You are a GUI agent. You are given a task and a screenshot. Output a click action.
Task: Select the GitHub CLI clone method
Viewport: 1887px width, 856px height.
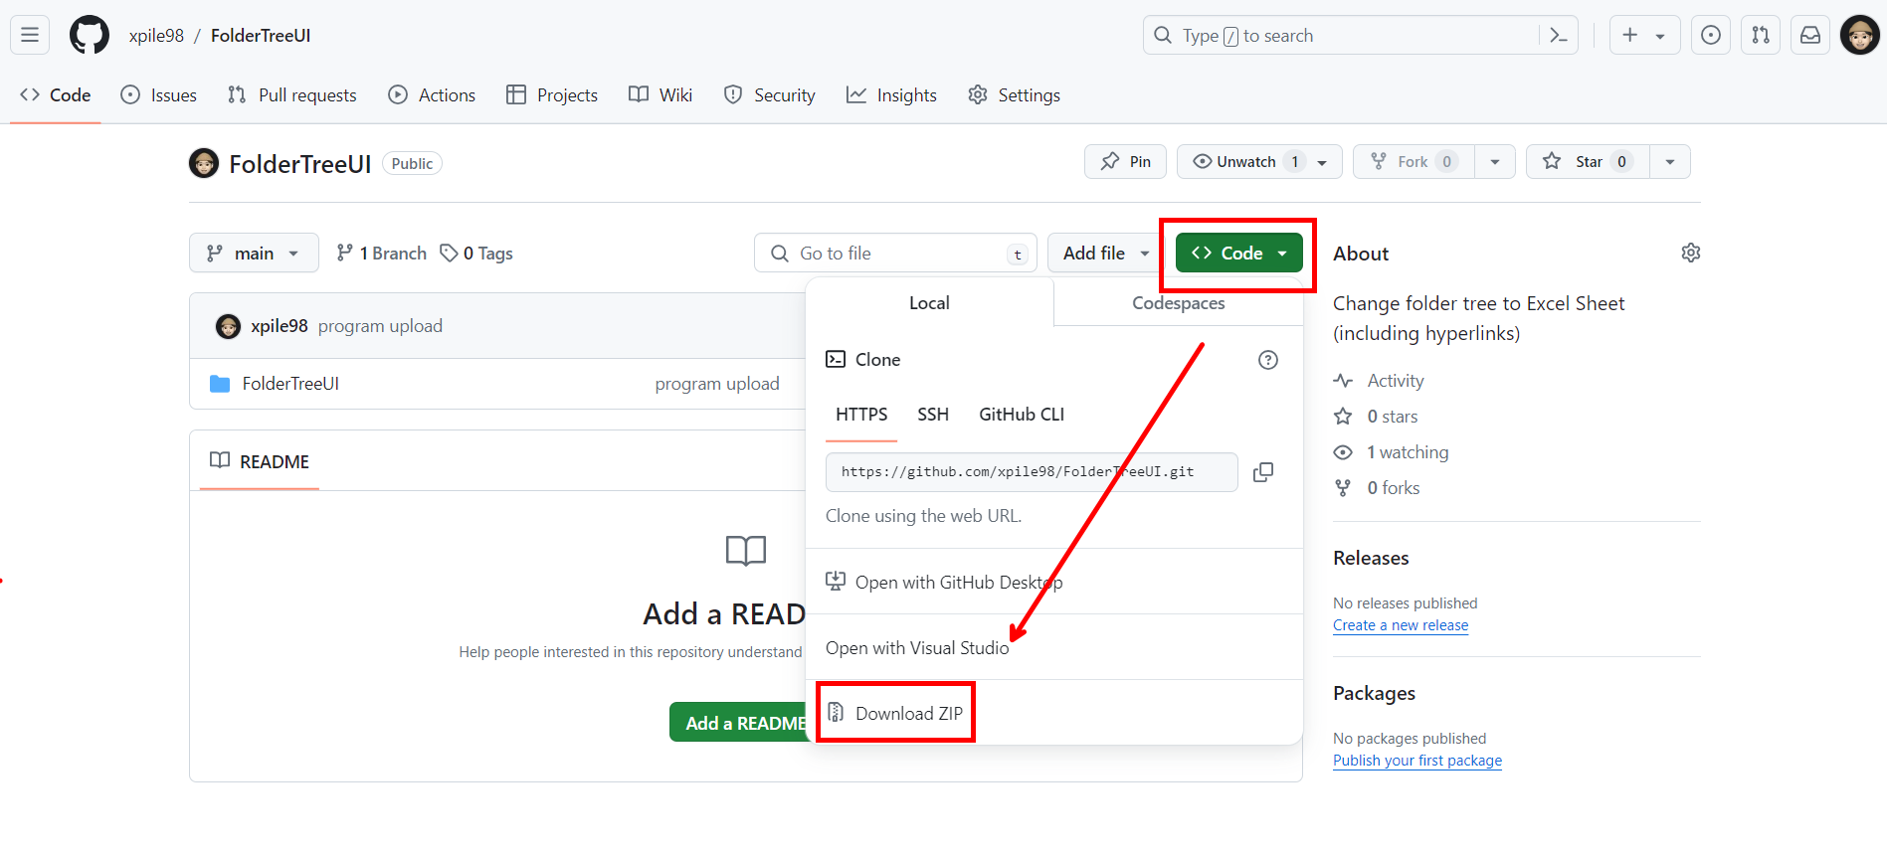(1022, 415)
